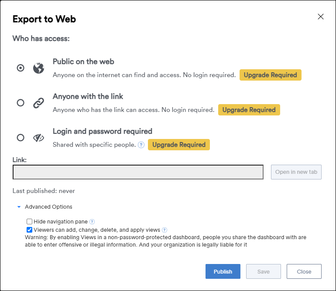Click the Advanced Options label
This screenshot has width=336, height=291.
click(x=48, y=207)
